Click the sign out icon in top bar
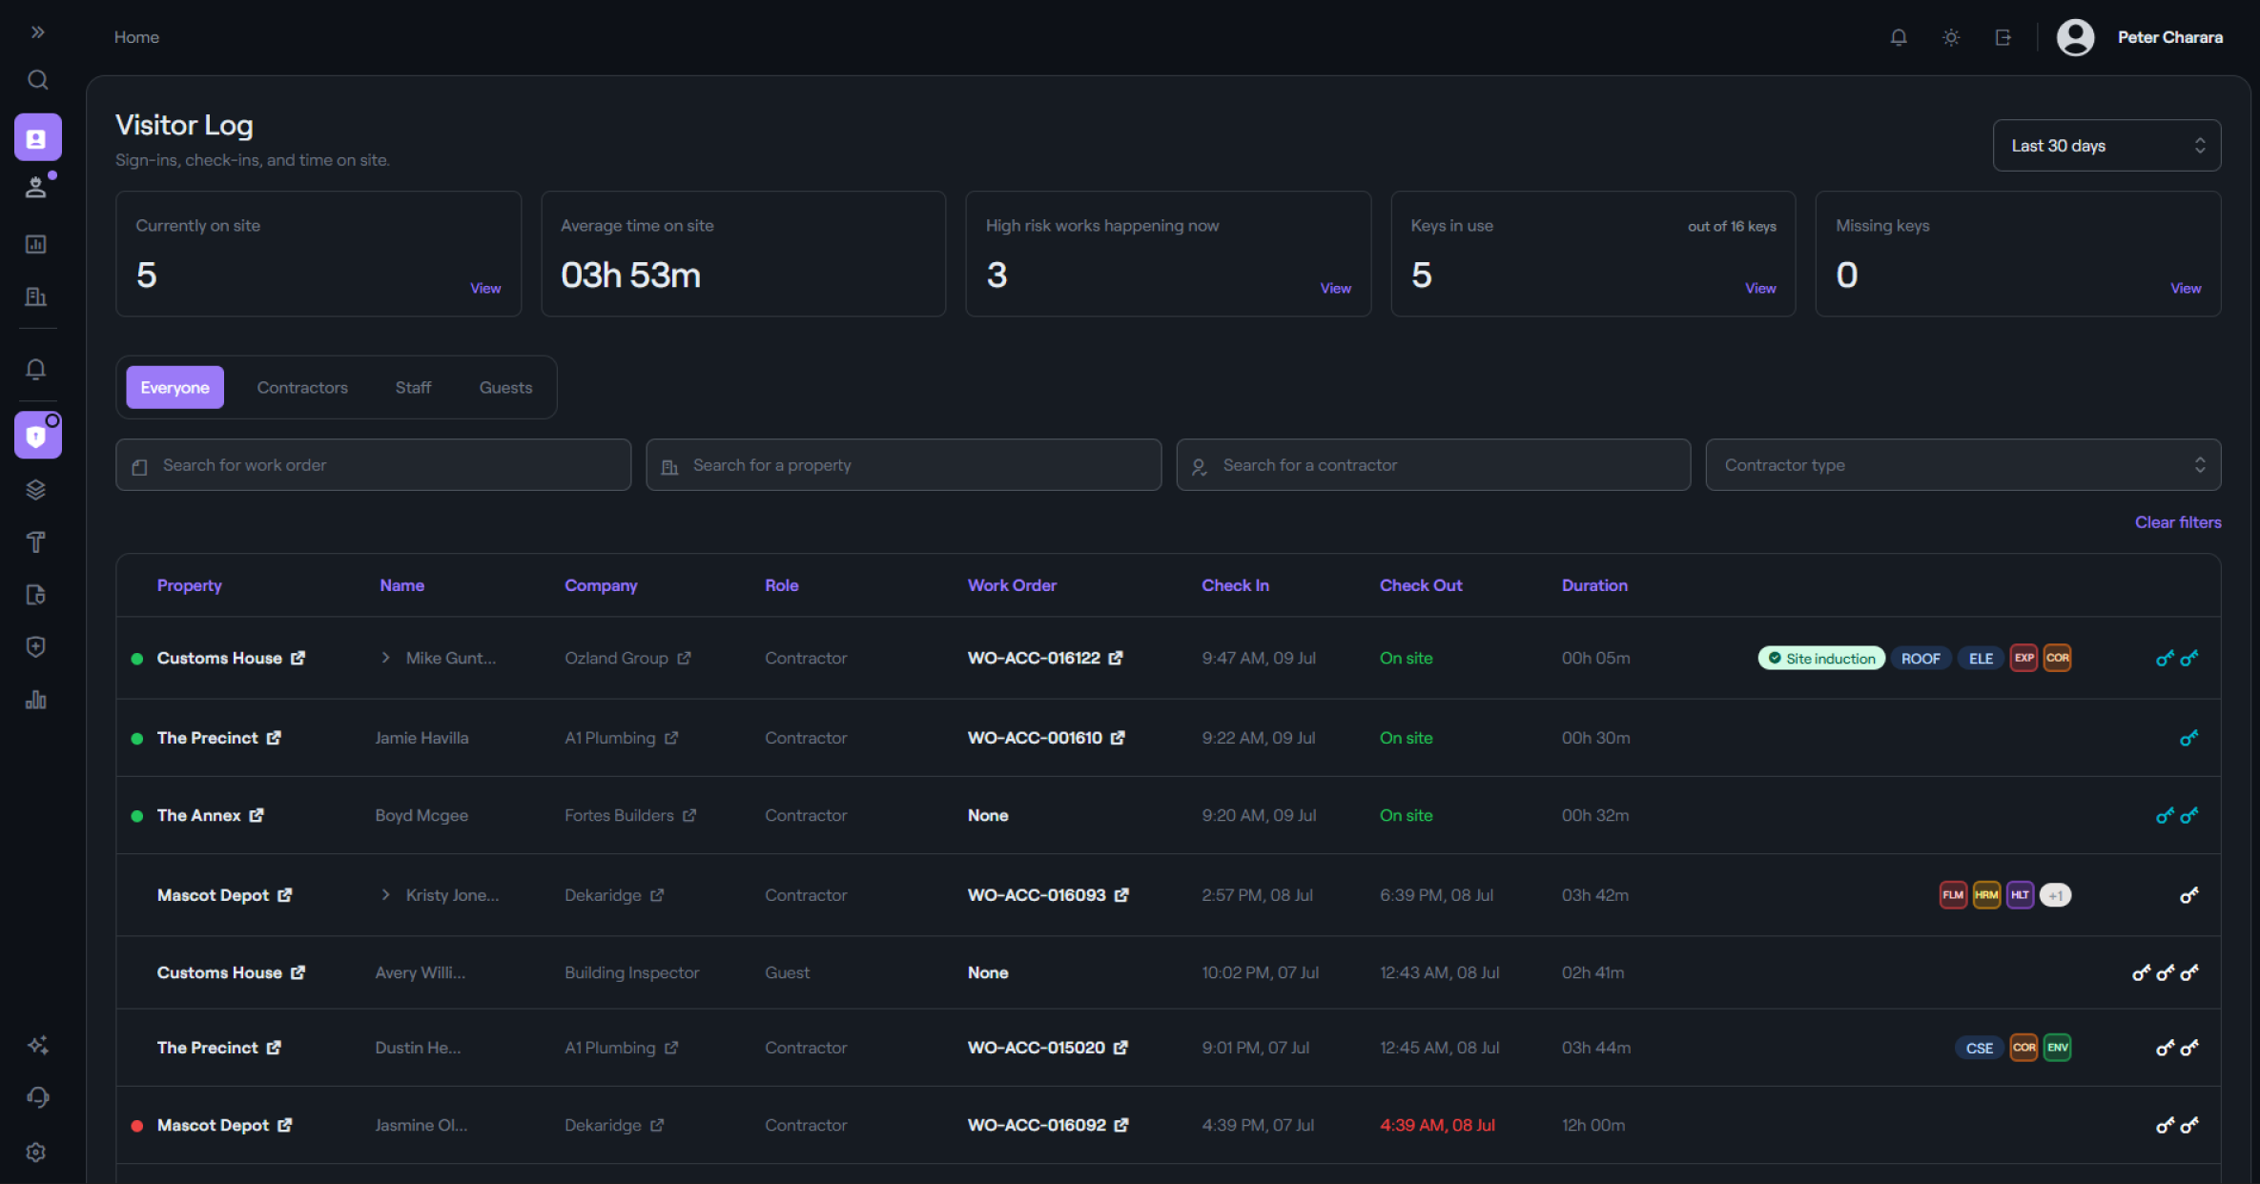The image size is (2260, 1184). (x=2003, y=37)
